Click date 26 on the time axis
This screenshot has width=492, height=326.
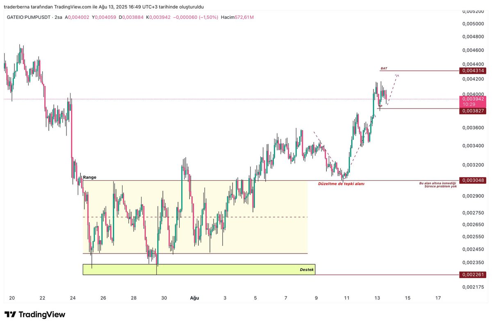103,298
